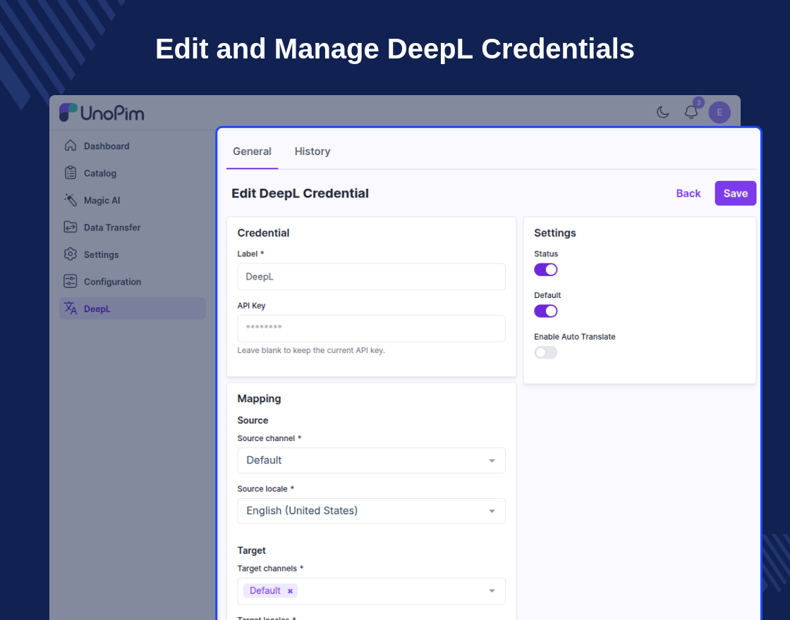Image resolution: width=790 pixels, height=620 pixels.
Task: Click the Magic AI wand icon
Action: coord(71,200)
